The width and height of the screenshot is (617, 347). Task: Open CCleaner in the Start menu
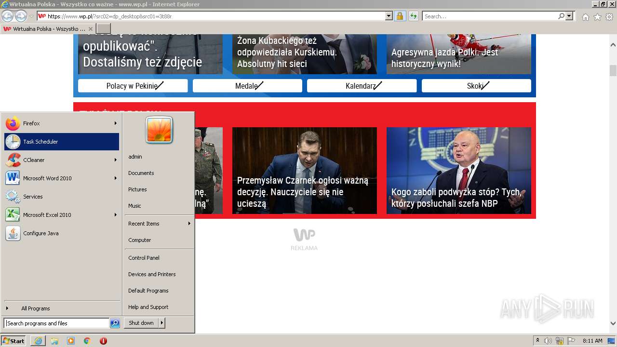(x=62, y=160)
